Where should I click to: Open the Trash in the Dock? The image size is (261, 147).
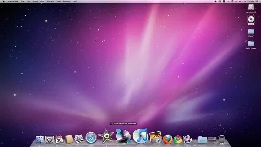[222, 139]
